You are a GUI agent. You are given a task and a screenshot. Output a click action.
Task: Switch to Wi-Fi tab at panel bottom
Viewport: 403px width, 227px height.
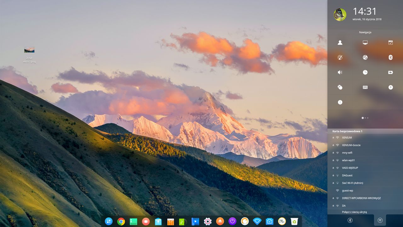pos(380,220)
